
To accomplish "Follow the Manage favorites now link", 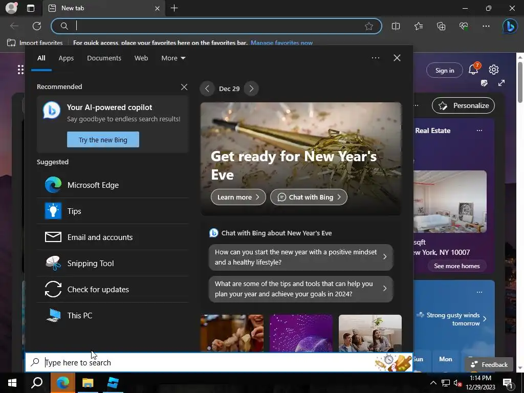I will coord(282,43).
